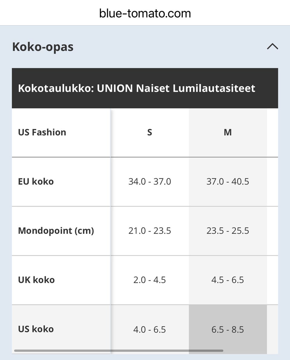Viewport: 290px width, 360px height.
Task: Click the EU koko row label
Action: [x=36, y=182]
